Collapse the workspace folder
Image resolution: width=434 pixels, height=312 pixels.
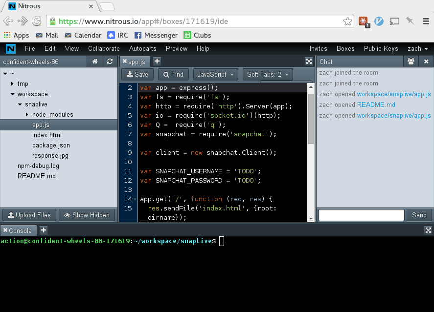click(x=13, y=94)
